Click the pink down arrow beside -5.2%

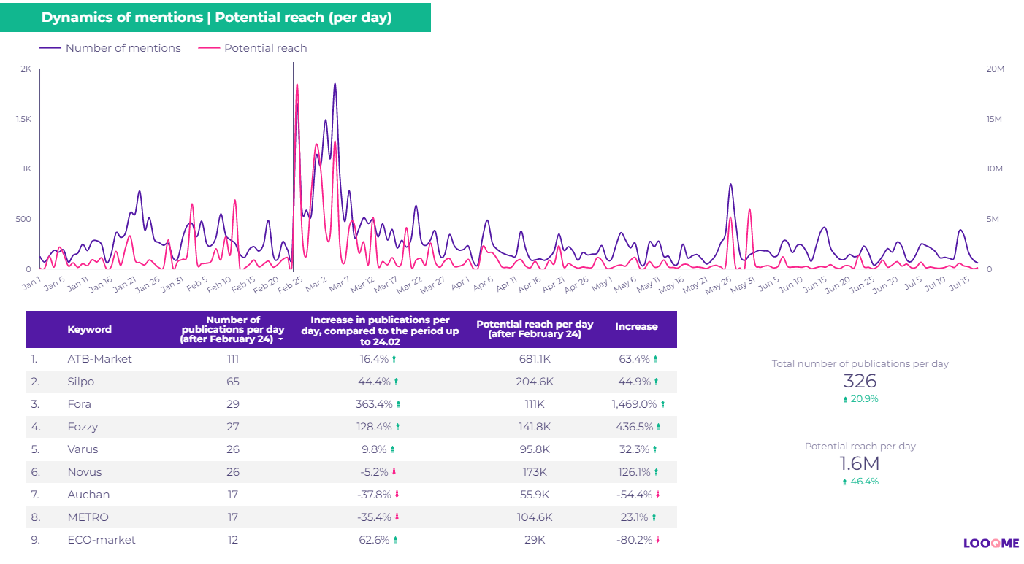(394, 472)
